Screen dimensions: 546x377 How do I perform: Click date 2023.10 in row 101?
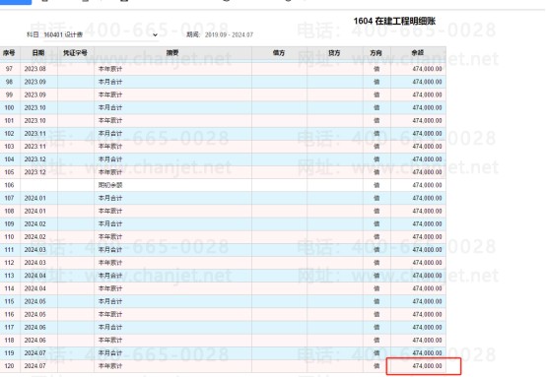pyautogui.click(x=35, y=120)
